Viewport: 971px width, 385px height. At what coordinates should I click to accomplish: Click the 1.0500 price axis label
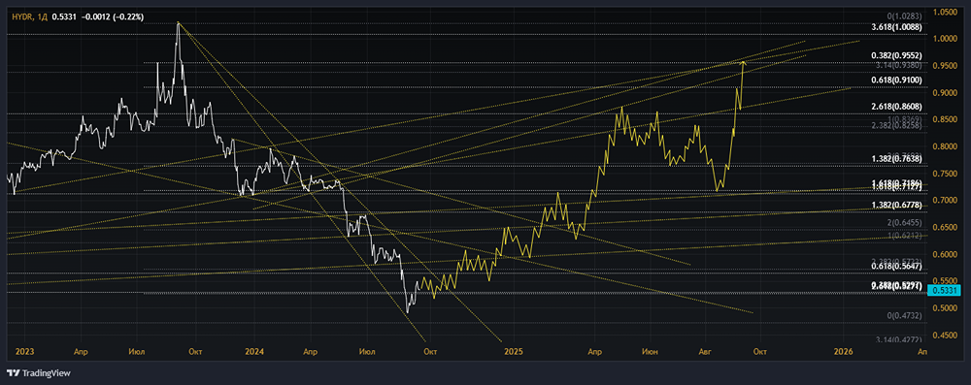pyautogui.click(x=945, y=12)
